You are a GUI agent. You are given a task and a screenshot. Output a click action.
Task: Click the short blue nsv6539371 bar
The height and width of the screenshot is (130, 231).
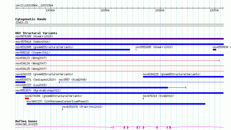point(20,82)
